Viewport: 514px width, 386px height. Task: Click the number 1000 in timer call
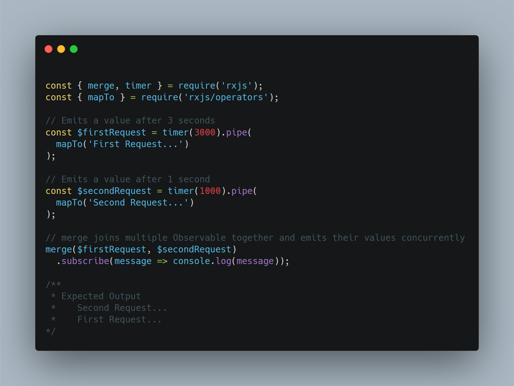pyautogui.click(x=210, y=191)
